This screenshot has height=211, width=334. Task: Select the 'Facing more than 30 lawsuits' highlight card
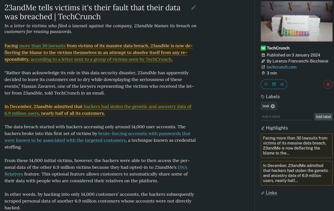(x=296, y=145)
